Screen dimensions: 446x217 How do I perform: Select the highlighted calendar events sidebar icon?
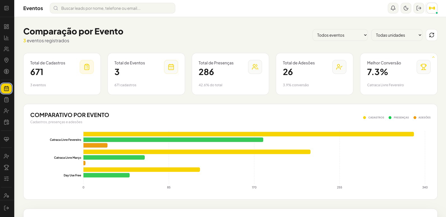[x=6, y=88]
